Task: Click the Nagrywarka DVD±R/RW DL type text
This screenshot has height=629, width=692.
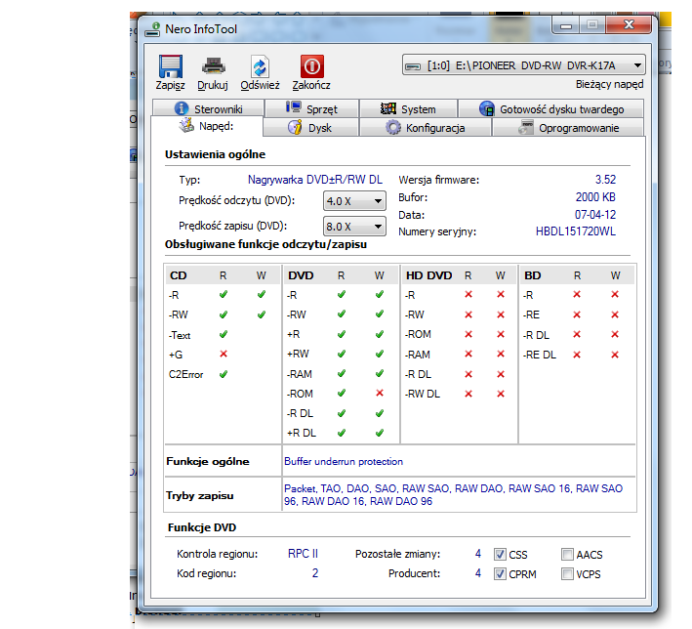Action: point(314,180)
